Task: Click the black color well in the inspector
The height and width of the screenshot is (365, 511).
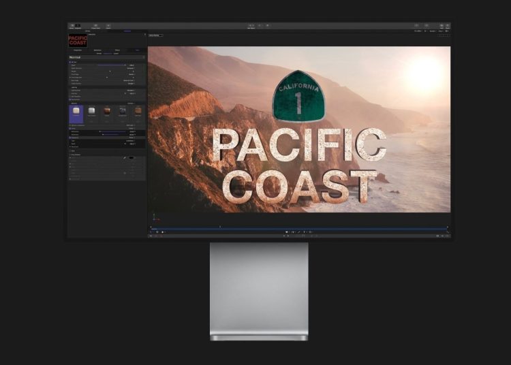Action: pos(131,157)
